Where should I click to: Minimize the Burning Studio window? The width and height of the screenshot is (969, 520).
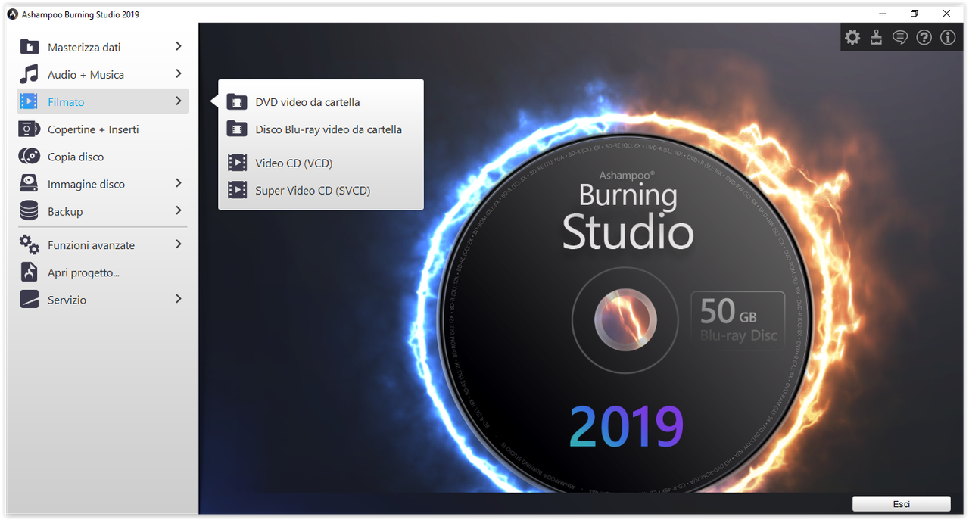point(883,14)
